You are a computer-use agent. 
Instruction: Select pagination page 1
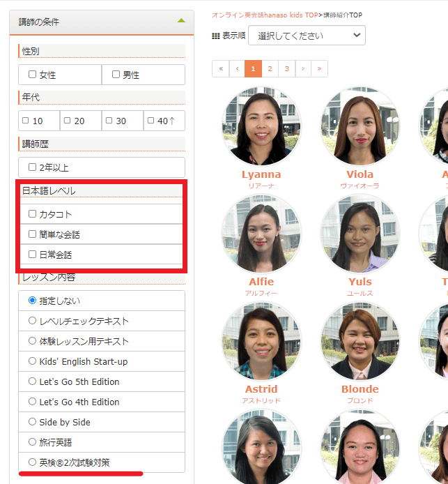253,68
